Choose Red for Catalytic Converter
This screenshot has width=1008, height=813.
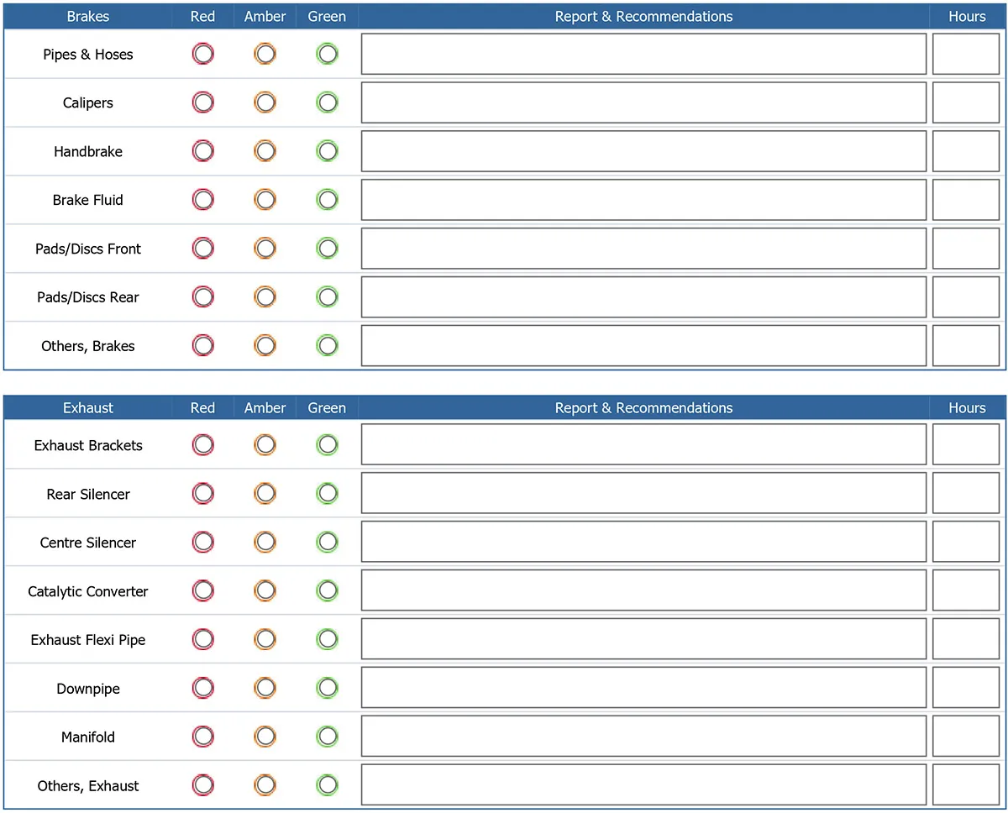click(202, 591)
